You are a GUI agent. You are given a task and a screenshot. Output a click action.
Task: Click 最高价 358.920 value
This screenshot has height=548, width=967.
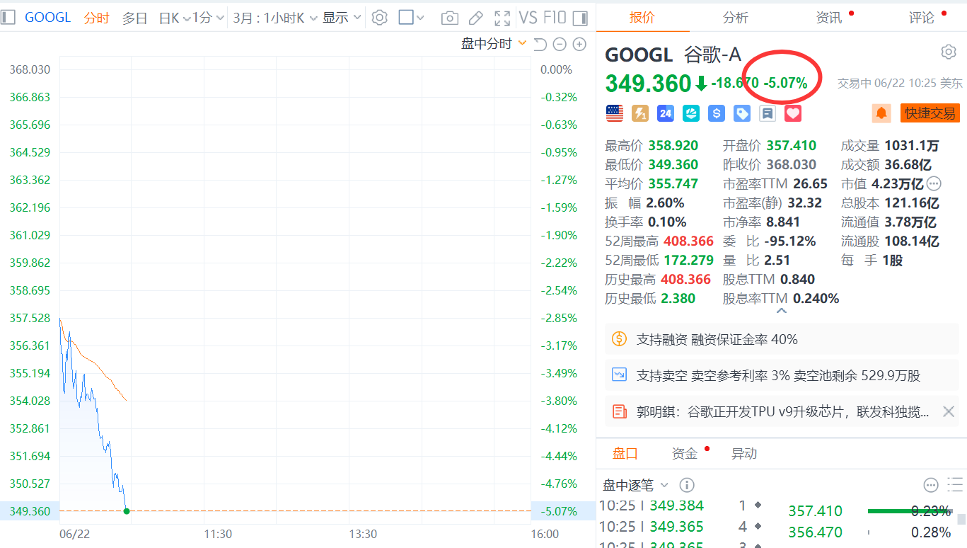673,146
